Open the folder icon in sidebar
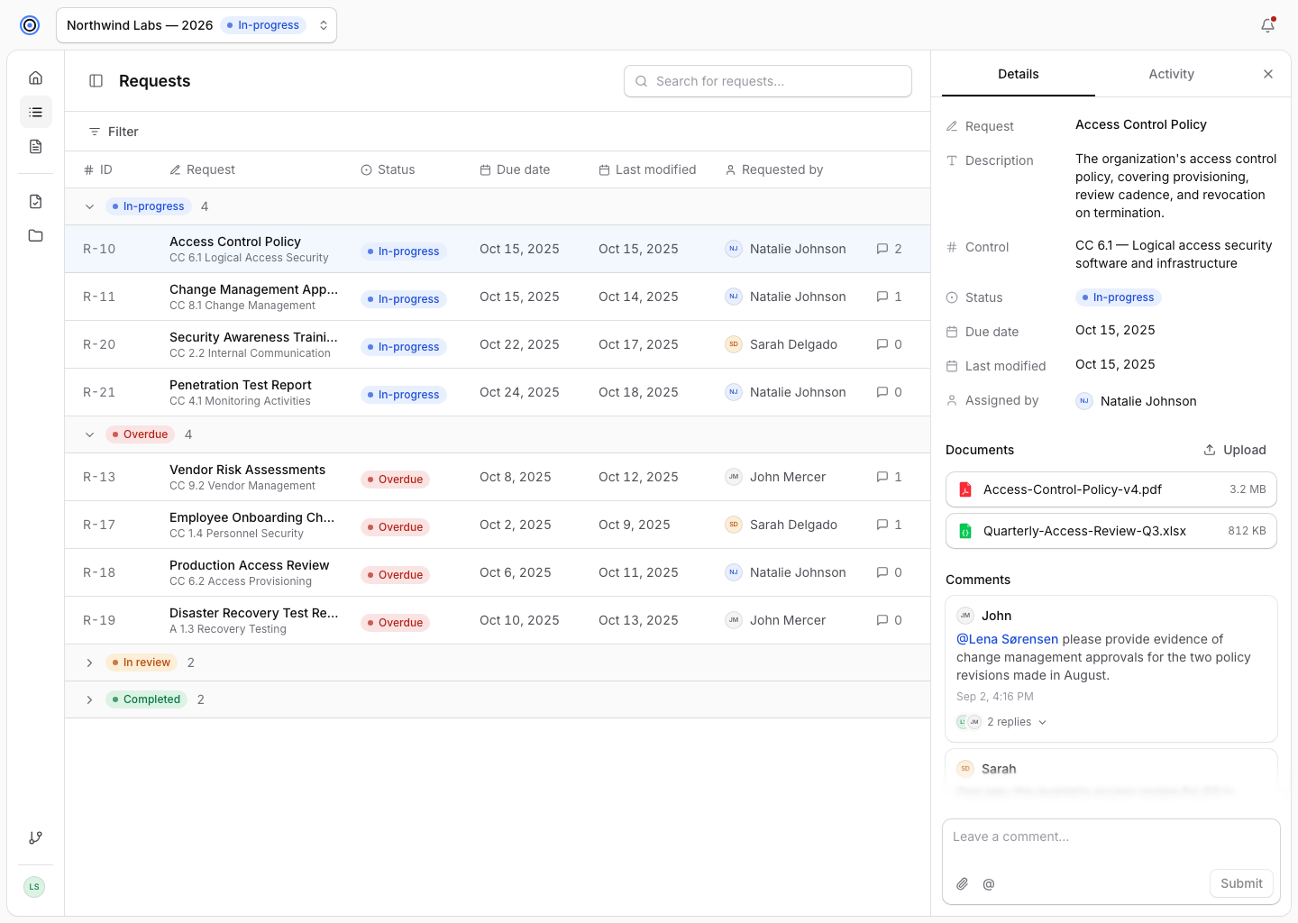Viewport: 1298px width, 923px height. click(x=36, y=235)
